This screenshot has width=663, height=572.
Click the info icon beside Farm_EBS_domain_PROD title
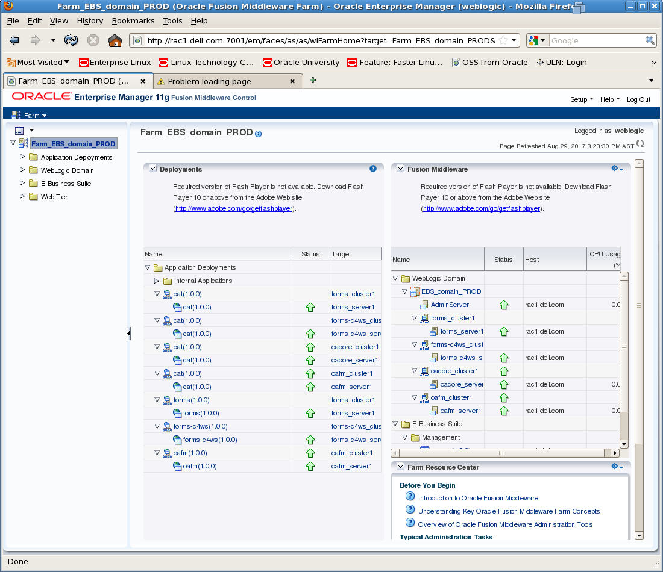click(259, 134)
